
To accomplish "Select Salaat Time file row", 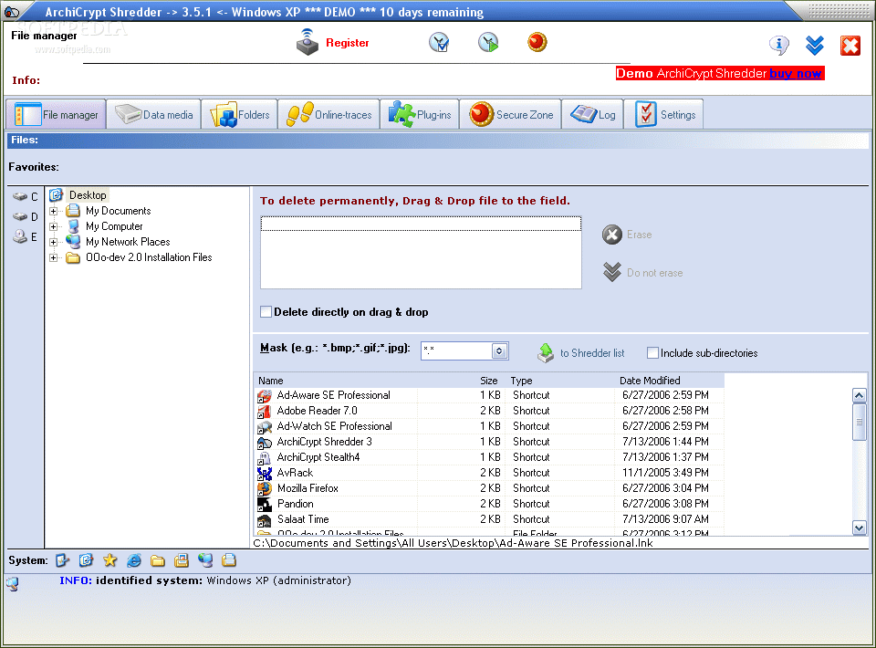I will pos(489,519).
